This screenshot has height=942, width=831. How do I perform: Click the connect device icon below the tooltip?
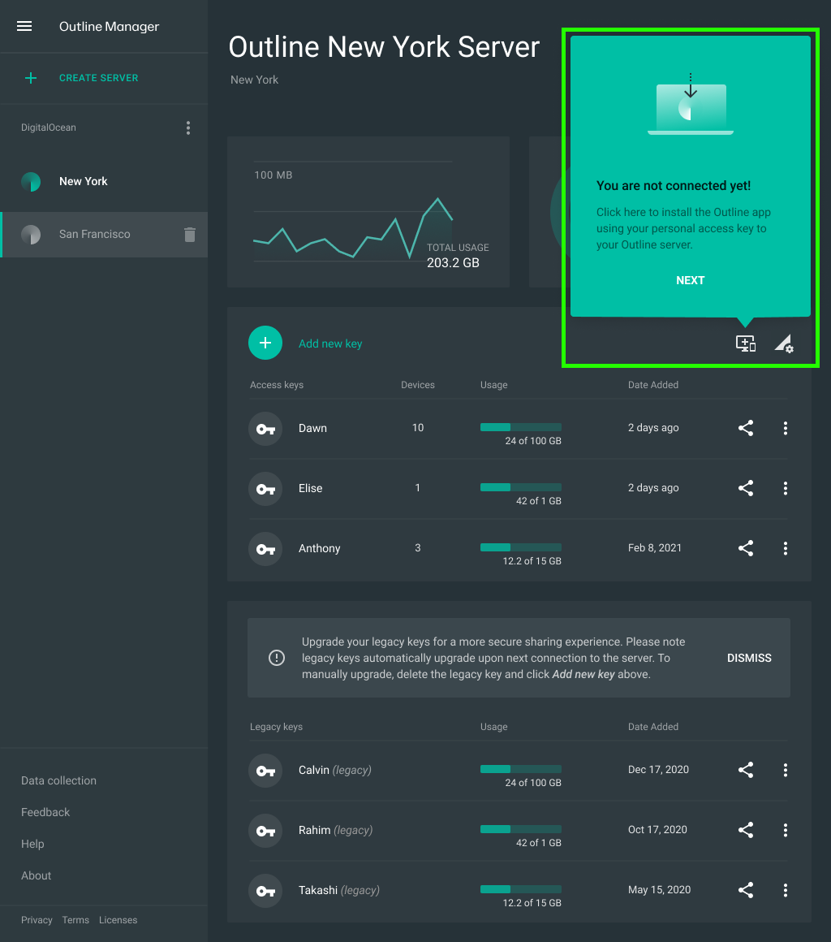point(745,344)
